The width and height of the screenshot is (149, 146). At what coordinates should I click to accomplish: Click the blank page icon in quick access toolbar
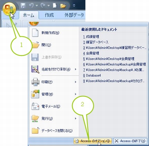pyautogui.click(x=55, y=6)
